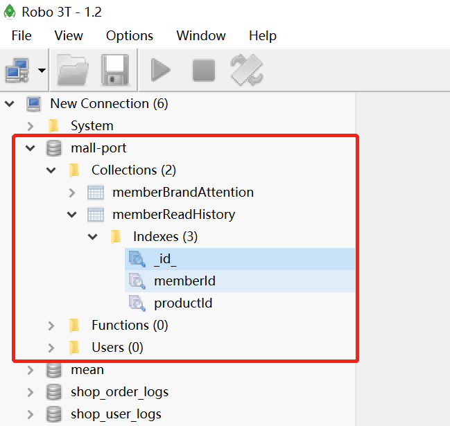Click the save floppy disk icon

(x=115, y=70)
